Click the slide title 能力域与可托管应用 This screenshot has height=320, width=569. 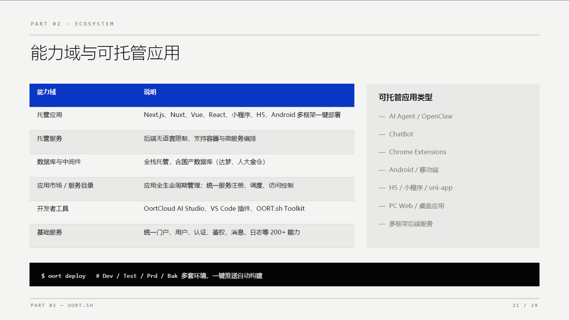[x=105, y=53]
